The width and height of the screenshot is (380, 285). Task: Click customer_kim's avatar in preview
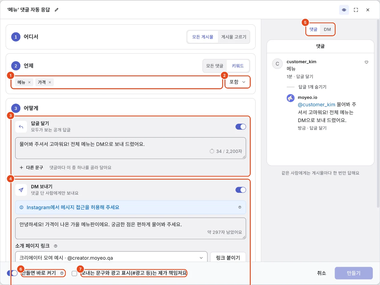pos(277,64)
